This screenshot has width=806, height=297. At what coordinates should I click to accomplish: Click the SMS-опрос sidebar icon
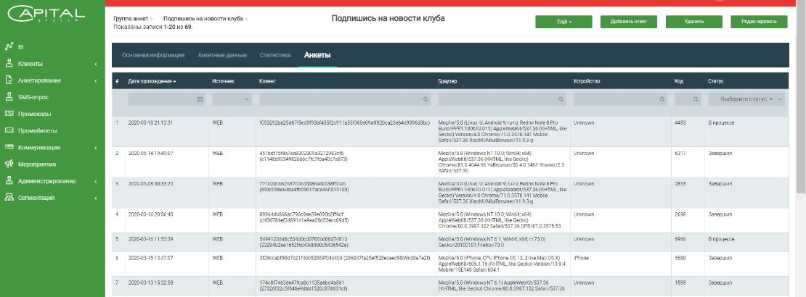(x=8, y=97)
